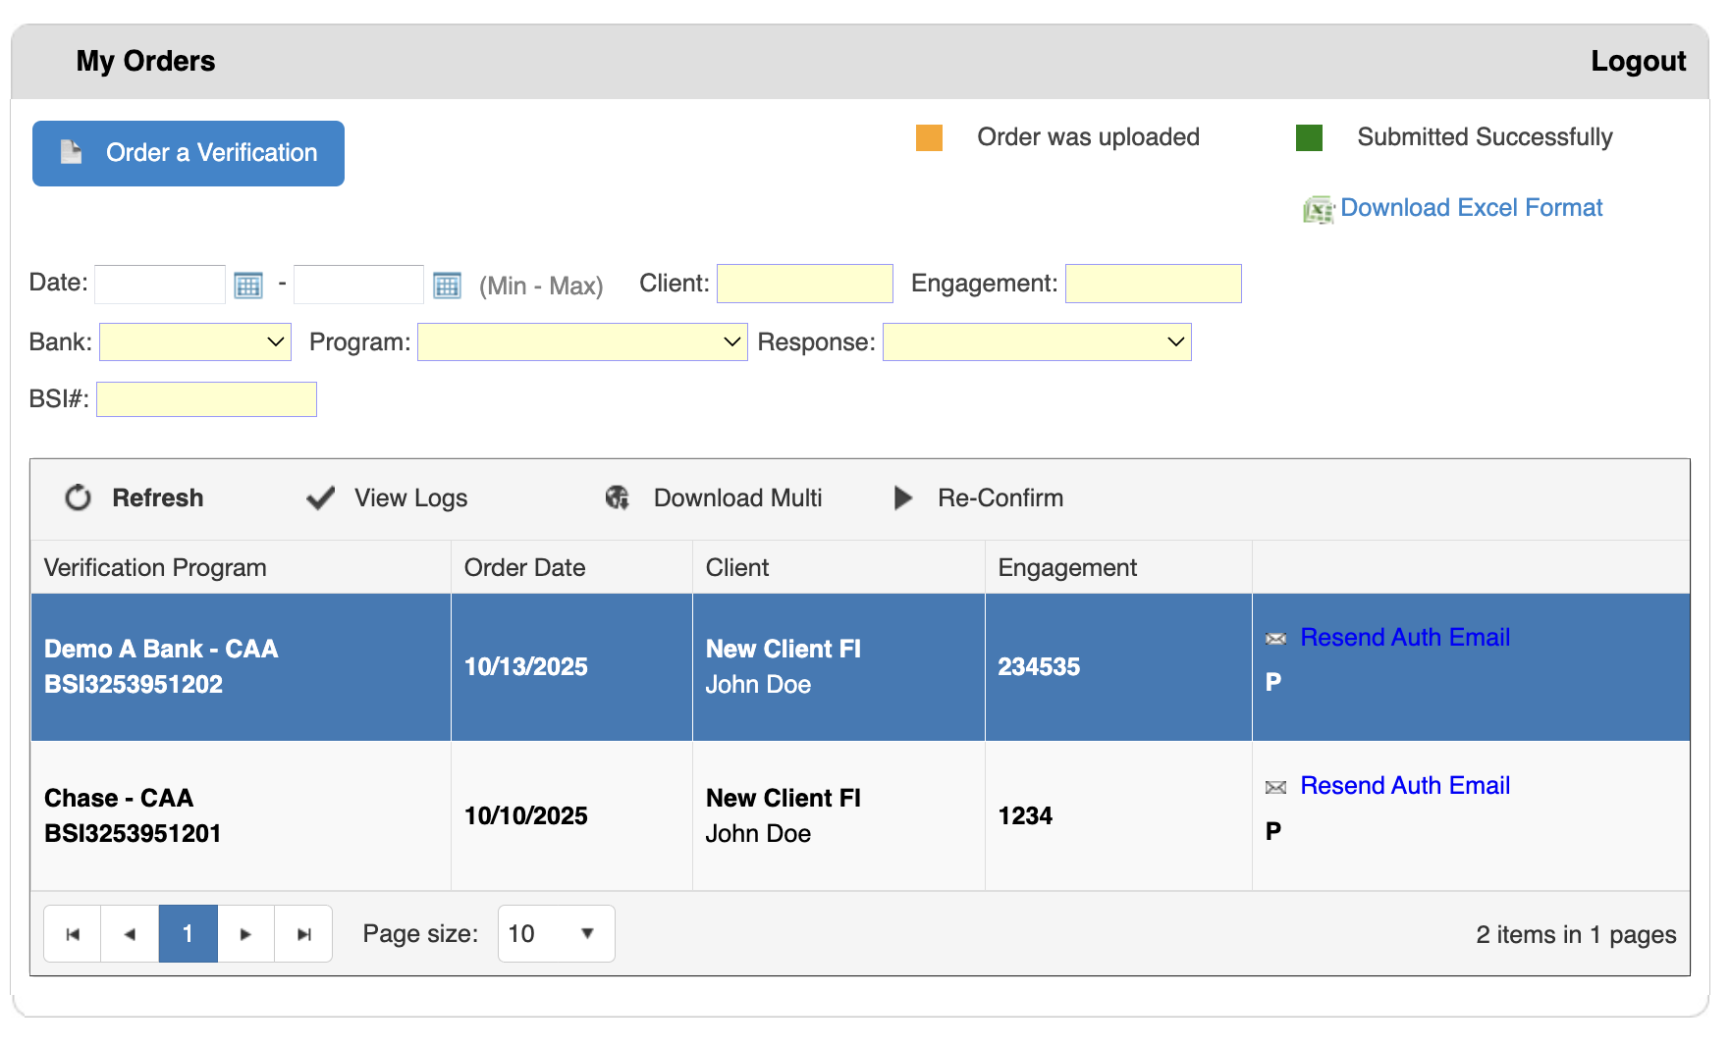This screenshot has width=1730, height=1046.
Task: Click the Order a Verification button
Action: 189,153
